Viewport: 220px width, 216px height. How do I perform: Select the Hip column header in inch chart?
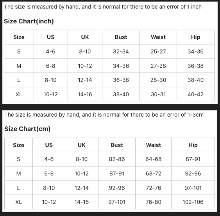(x=196, y=37)
